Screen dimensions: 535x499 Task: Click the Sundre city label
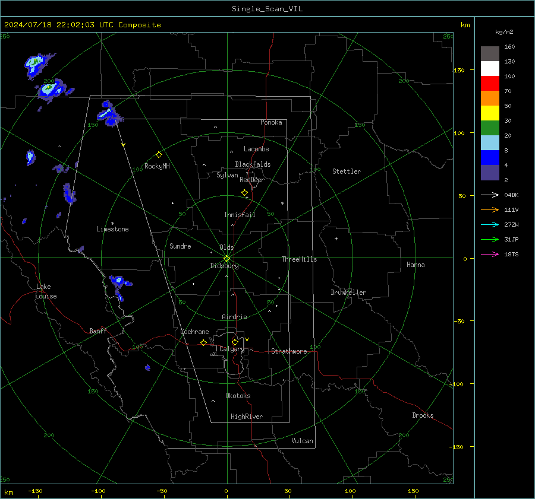point(180,246)
